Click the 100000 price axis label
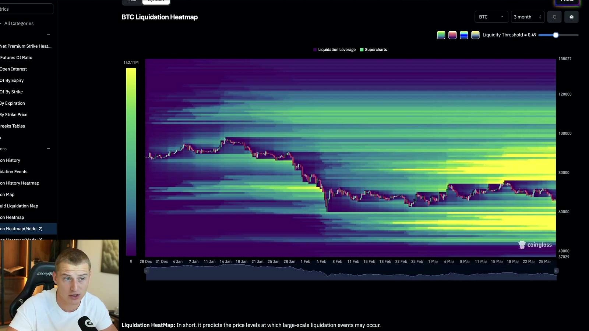Image resolution: width=589 pixels, height=331 pixels. tap(565, 134)
